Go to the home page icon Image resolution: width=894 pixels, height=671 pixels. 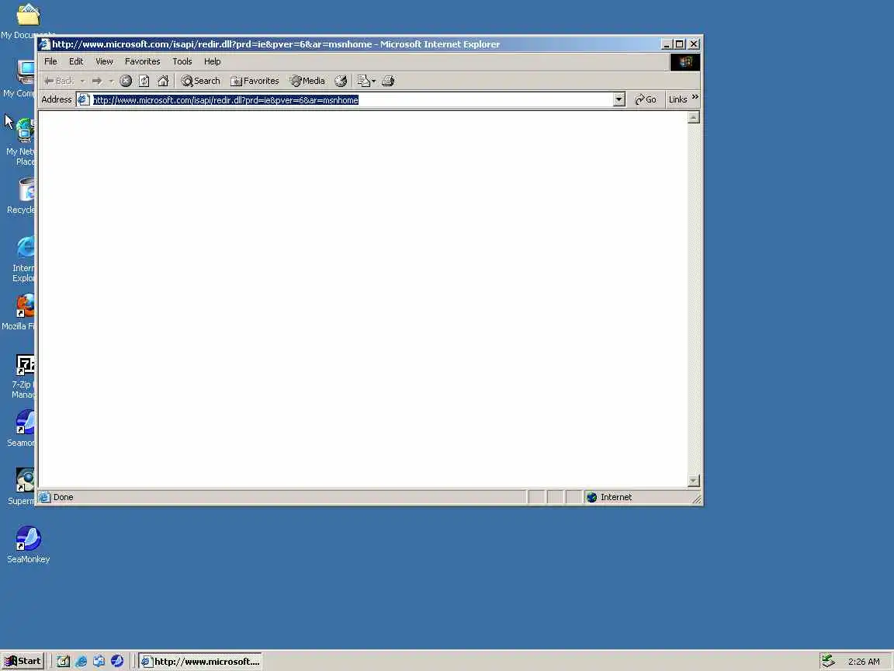(163, 81)
